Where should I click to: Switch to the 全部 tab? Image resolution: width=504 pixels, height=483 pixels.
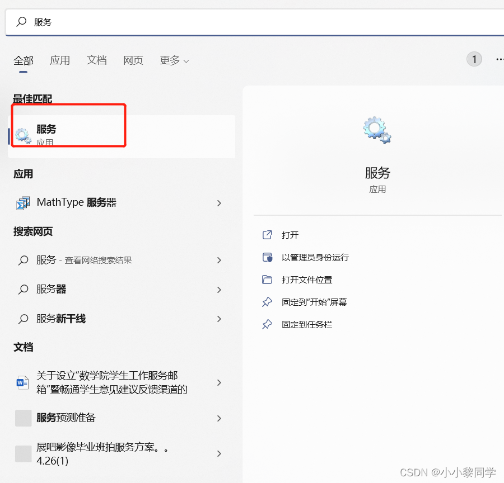click(x=23, y=60)
